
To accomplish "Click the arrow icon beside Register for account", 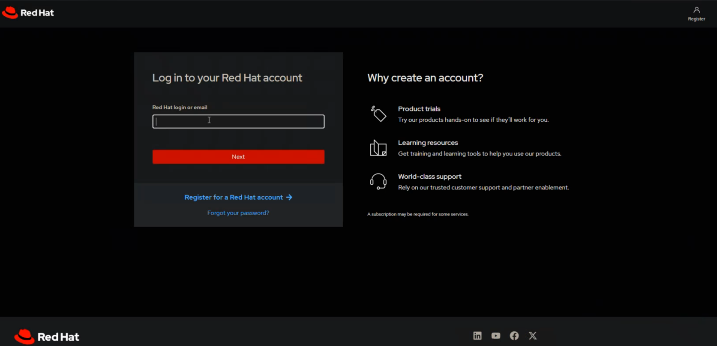I will (289, 197).
